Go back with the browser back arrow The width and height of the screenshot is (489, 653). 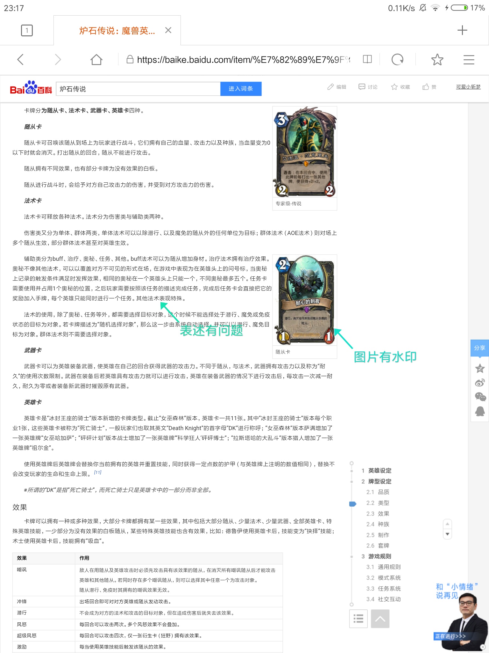click(21, 60)
